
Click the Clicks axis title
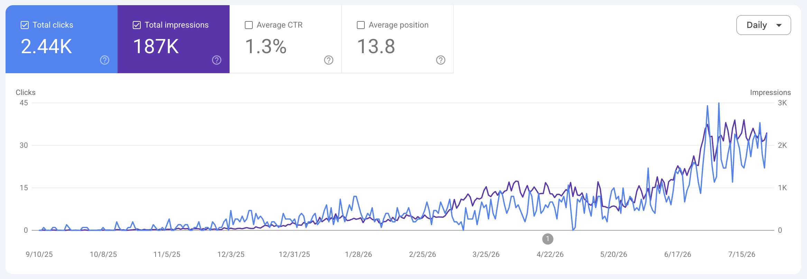click(x=26, y=93)
